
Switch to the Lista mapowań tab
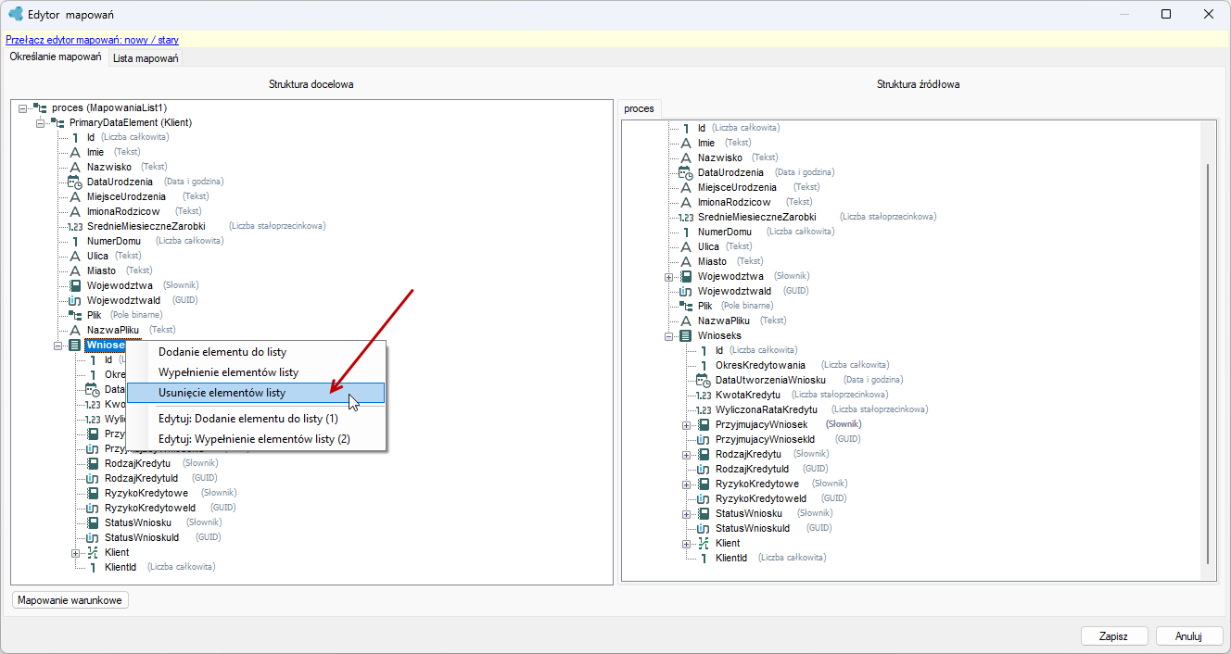pos(146,58)
